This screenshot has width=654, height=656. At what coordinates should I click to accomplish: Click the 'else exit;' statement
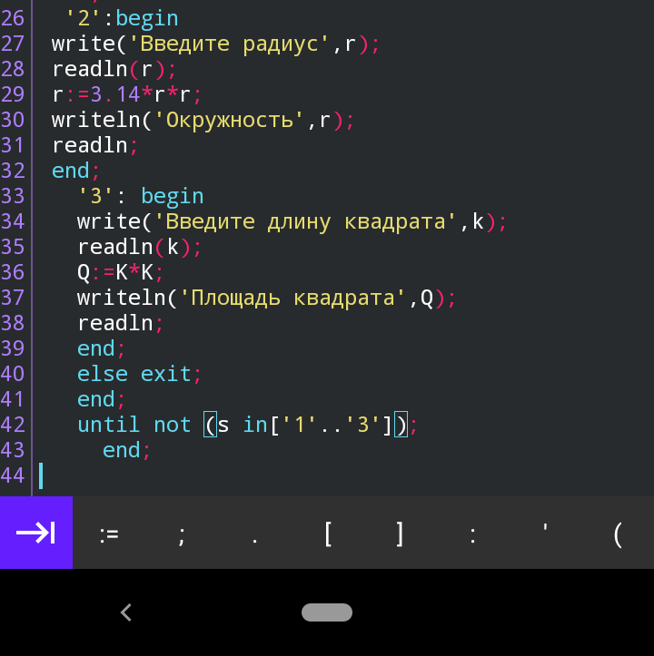click(139, 374)
